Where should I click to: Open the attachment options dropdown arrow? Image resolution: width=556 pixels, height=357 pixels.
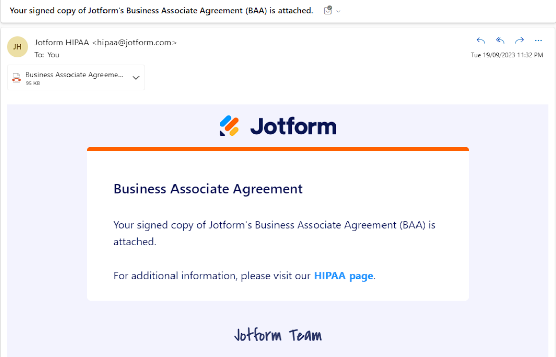coord(136,78)
